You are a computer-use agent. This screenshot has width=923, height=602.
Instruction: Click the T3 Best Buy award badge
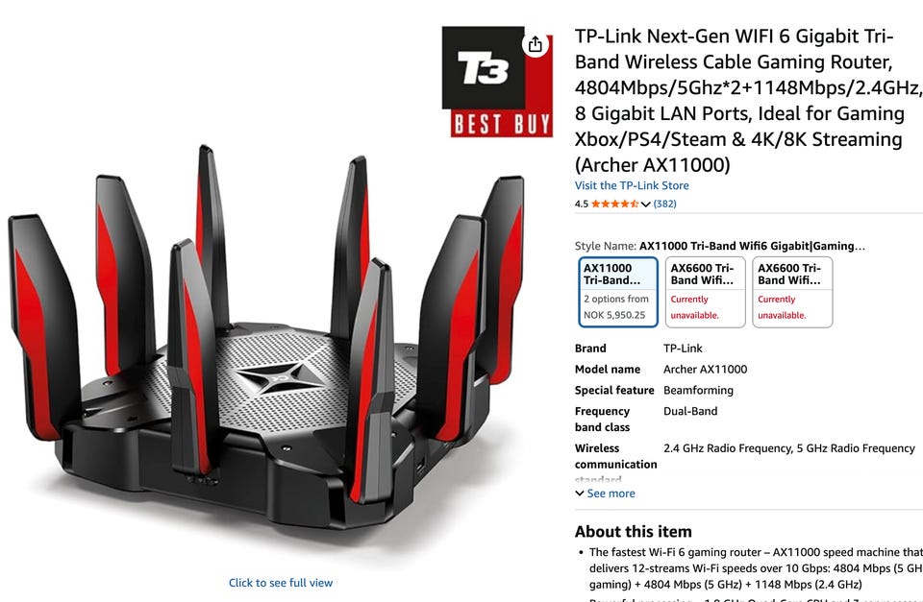coord(497,82)
